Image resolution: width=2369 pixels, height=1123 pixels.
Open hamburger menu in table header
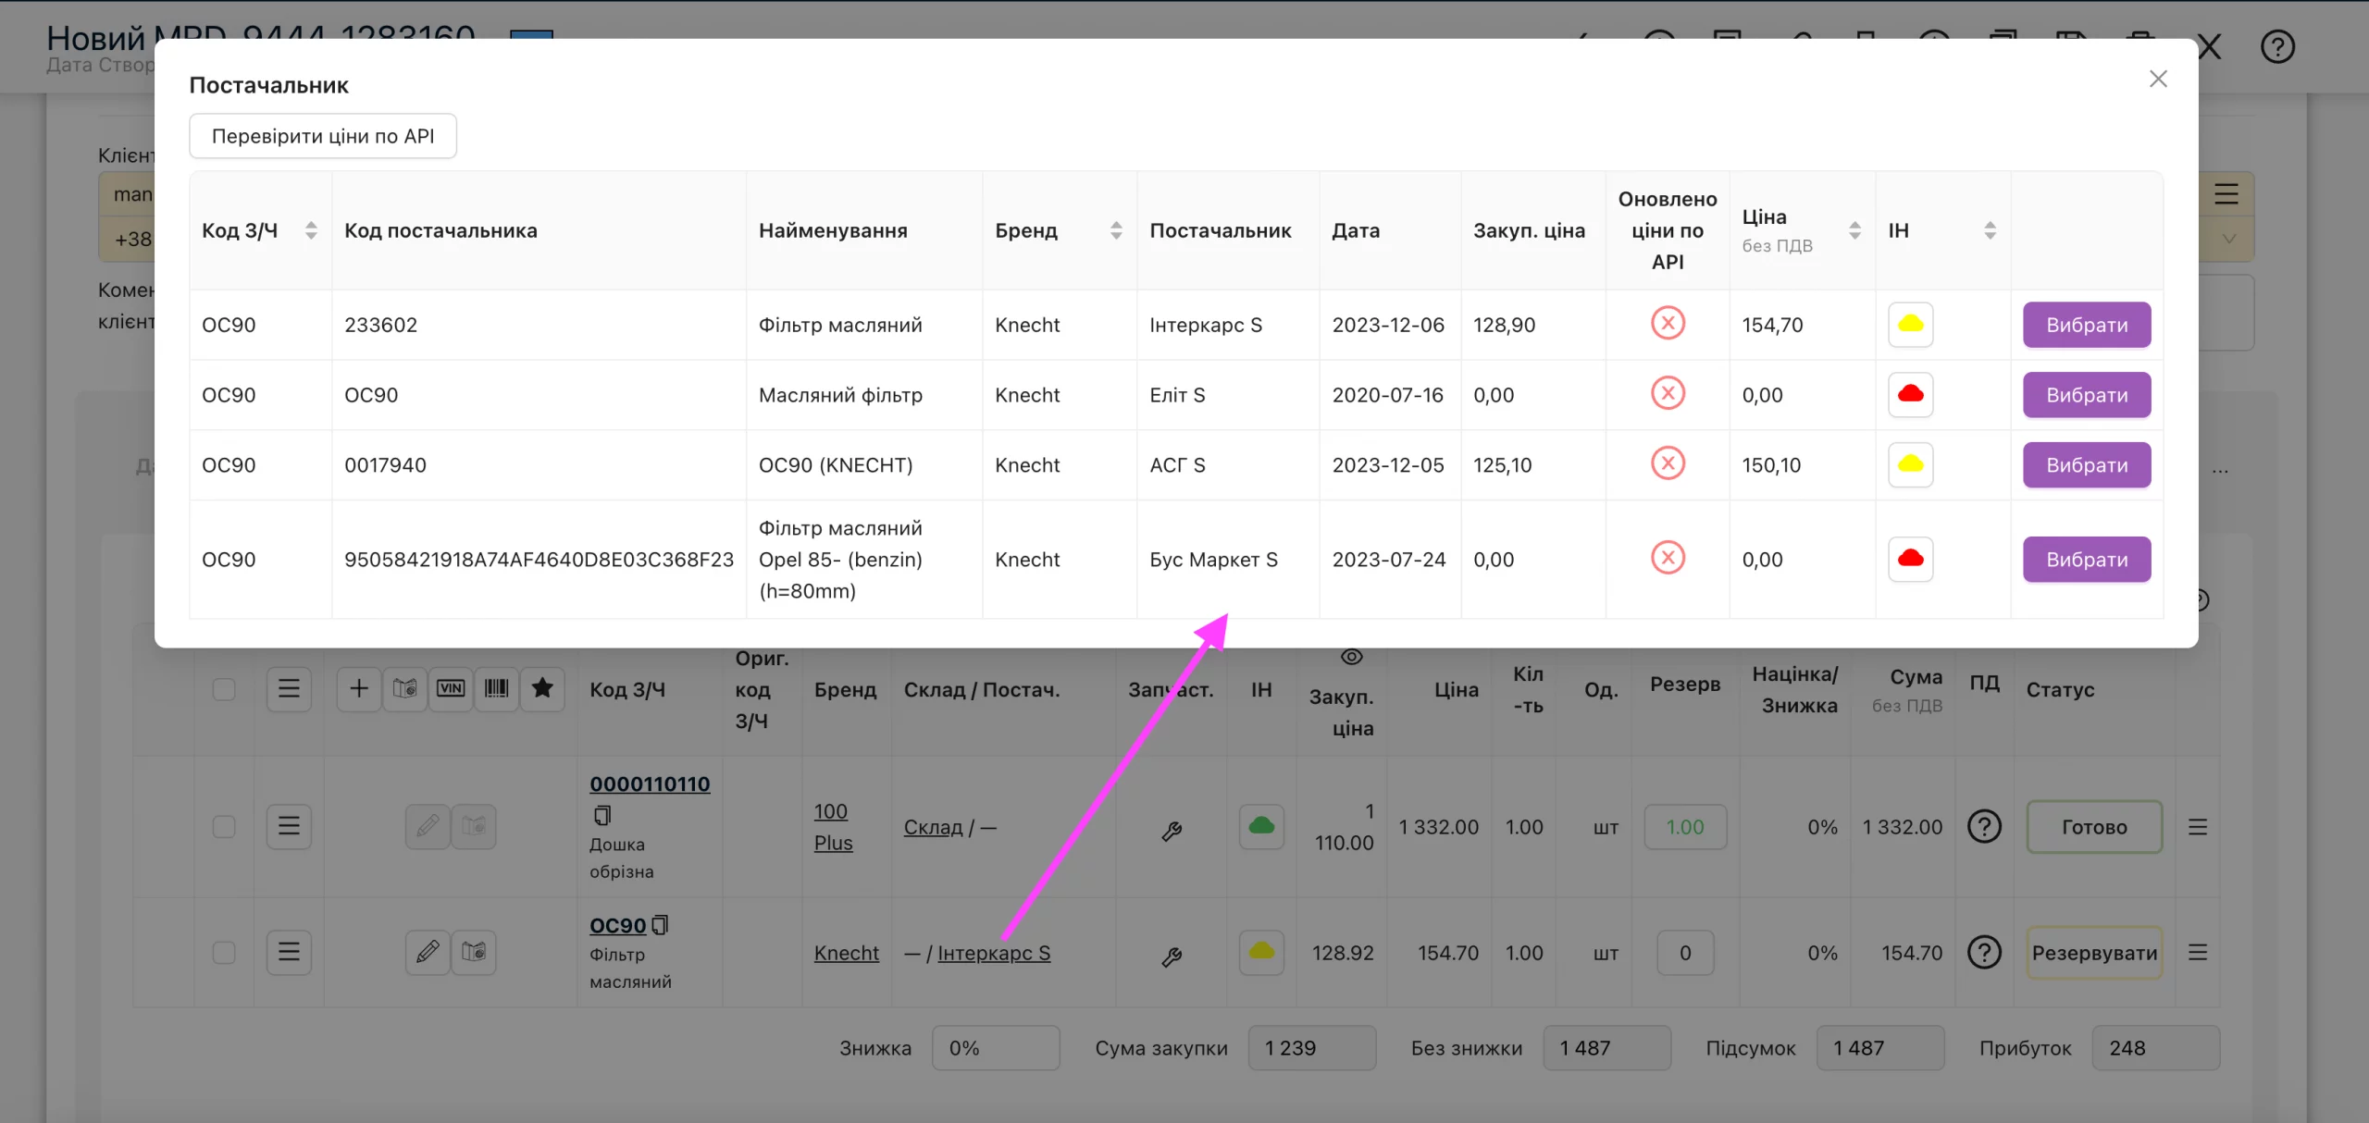click(x=289, y=688)
